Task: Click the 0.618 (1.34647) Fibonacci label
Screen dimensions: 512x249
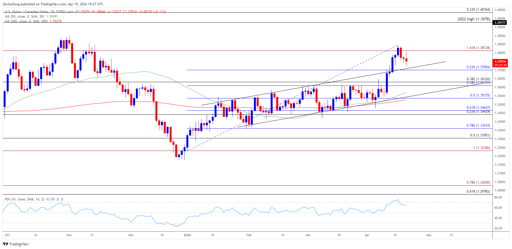Action: pyautogui.click(x=478, y=108)
